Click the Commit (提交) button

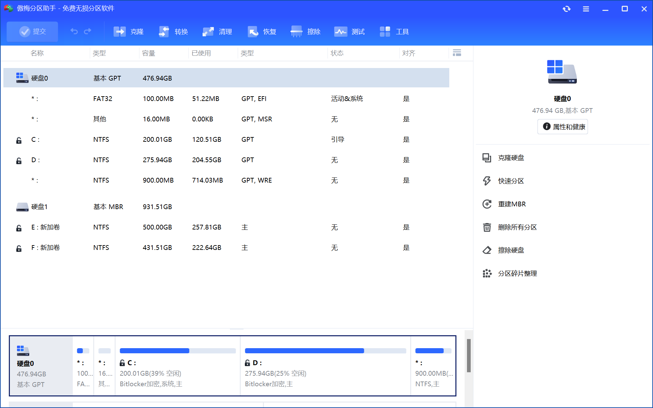pyautogui.click(x=32, y=32)
